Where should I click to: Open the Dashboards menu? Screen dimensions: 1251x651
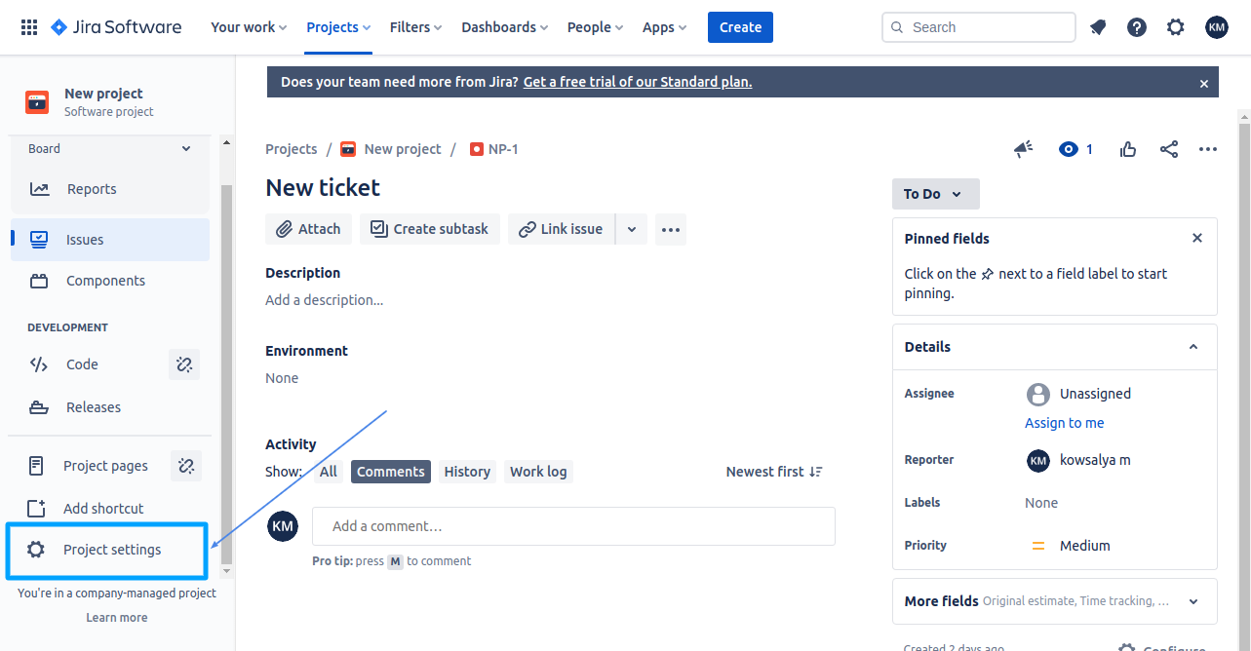click(505, 27)
